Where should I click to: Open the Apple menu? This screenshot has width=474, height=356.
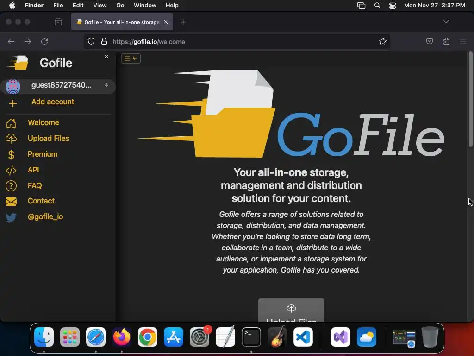[12, 5]
